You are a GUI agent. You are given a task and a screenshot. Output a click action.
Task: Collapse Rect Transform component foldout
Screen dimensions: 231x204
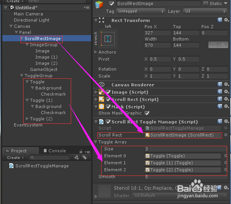96,20
